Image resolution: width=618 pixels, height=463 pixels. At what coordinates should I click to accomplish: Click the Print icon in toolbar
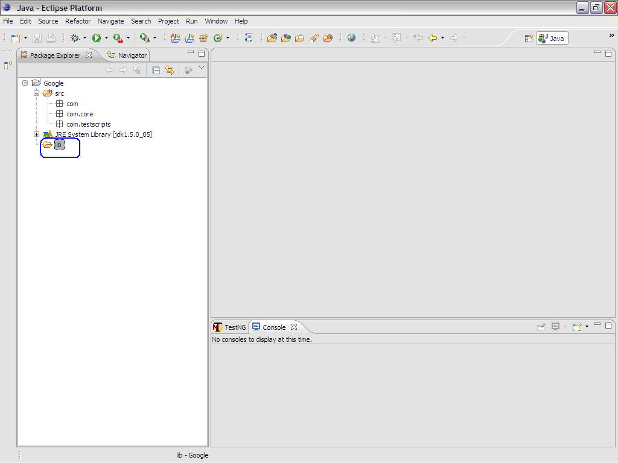51,38
